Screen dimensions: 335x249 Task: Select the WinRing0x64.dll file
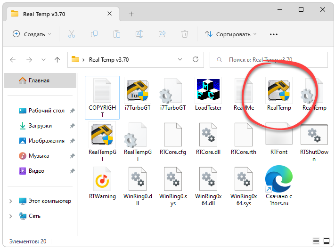(208, 186)
